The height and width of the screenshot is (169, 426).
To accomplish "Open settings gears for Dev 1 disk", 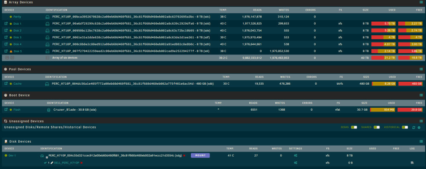I will coord(296,156).
